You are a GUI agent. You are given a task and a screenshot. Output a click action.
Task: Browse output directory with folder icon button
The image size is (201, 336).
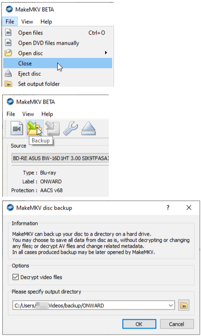tap(184, 305)
